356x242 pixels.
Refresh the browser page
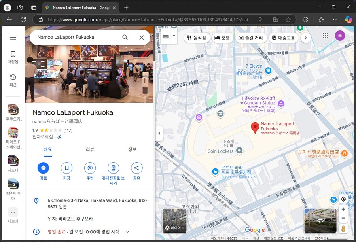click(23, 19)
